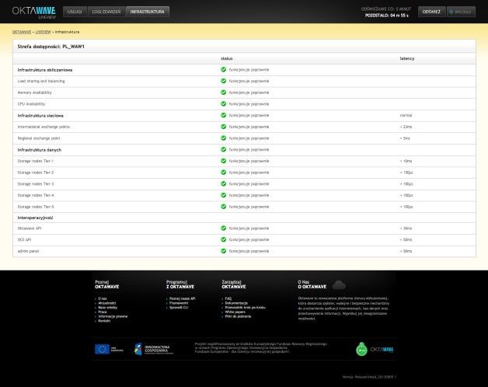Screen dimensions: 488x387
Task: Open the Informacje prawne footer link
Action: coord(113,316)
